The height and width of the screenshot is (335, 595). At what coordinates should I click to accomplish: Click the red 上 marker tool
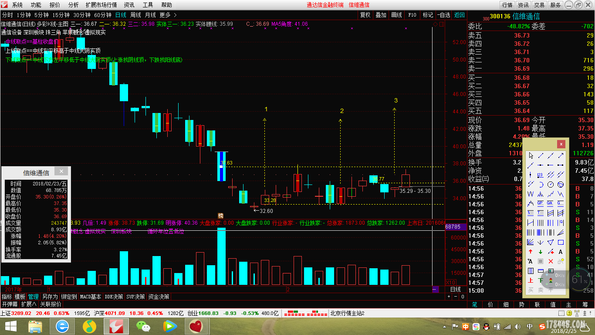[531, 280]
